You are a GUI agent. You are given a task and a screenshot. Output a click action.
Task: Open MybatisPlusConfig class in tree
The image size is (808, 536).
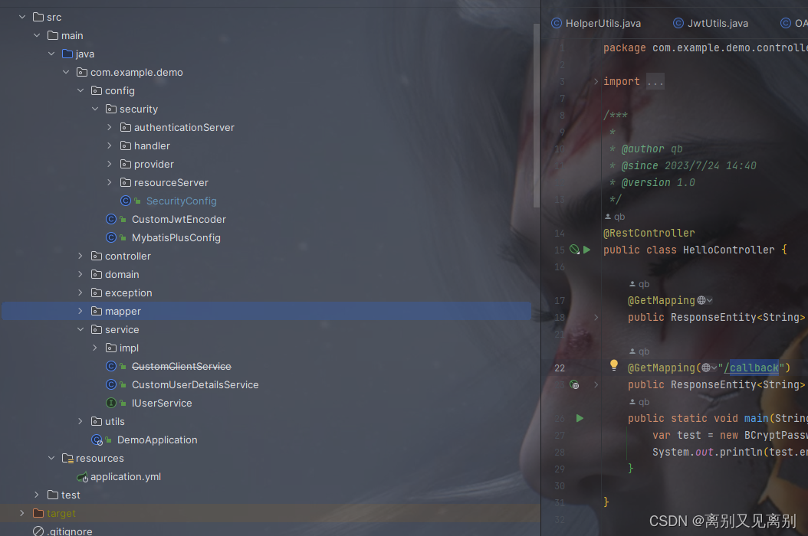[x=176, y=238]
